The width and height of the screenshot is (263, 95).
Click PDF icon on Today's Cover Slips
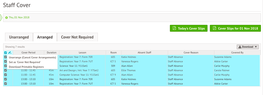point(174,28)
